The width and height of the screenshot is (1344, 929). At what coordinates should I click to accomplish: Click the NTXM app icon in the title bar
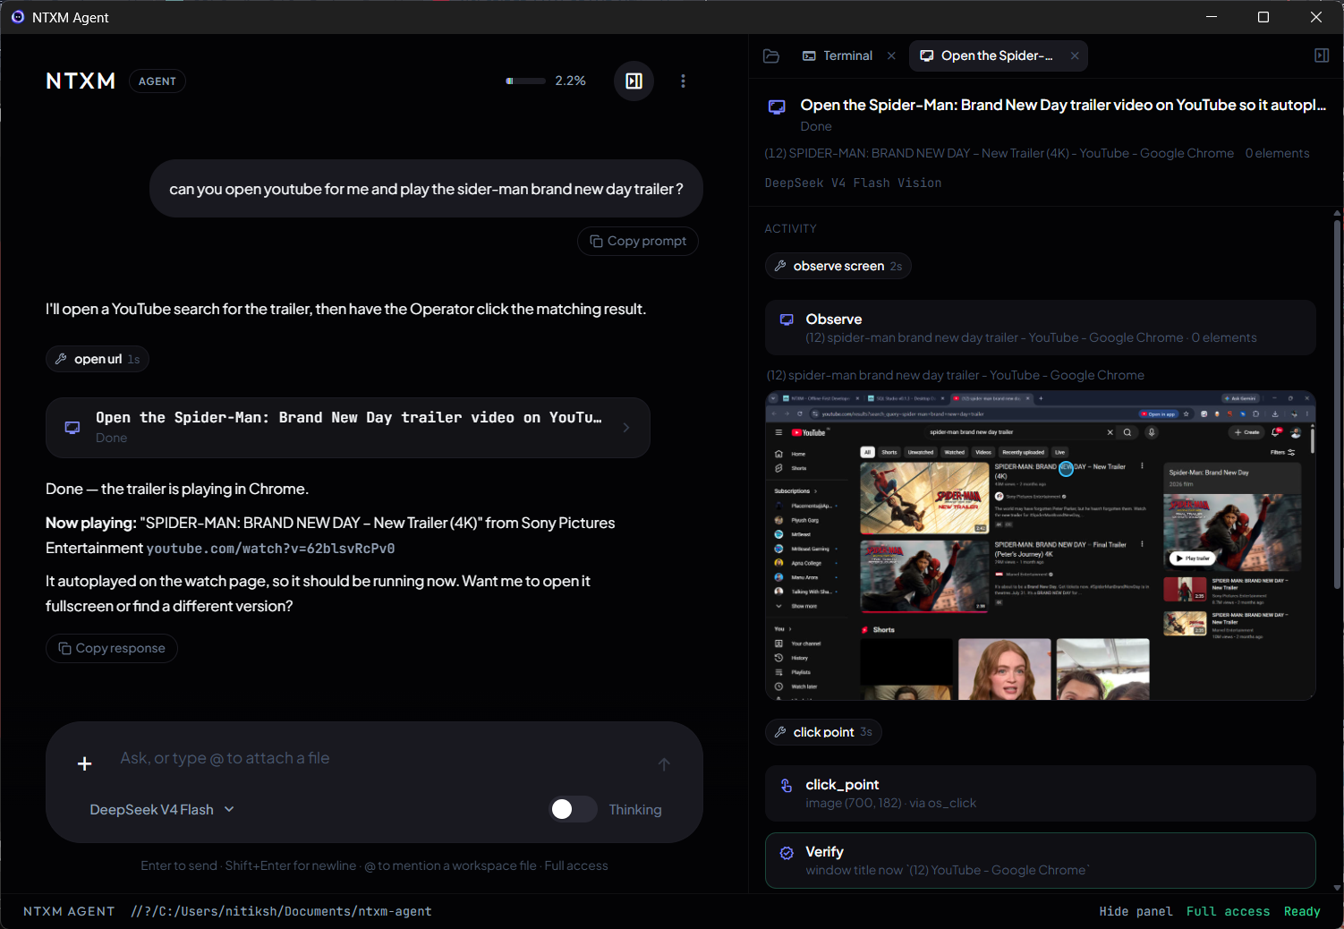[18, 17]
